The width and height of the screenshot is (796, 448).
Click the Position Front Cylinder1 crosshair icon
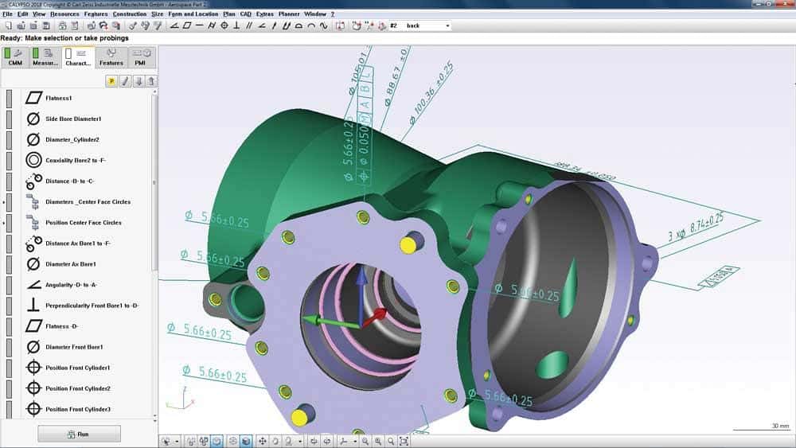click(x=33, y=368)
